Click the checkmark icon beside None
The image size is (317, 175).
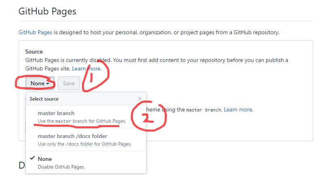coord(31,159)
